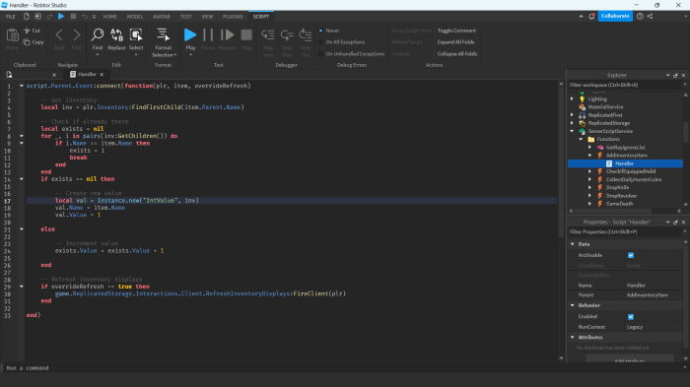Toggle the Archivable checkbox

[631, 255]
